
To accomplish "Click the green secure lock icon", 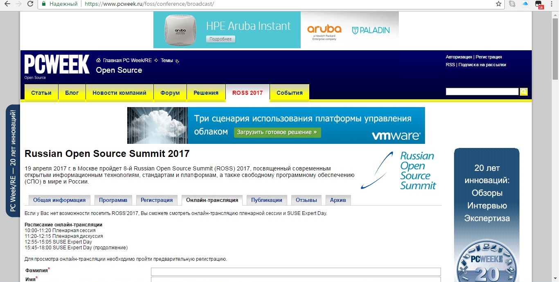I will pos(44,4).
